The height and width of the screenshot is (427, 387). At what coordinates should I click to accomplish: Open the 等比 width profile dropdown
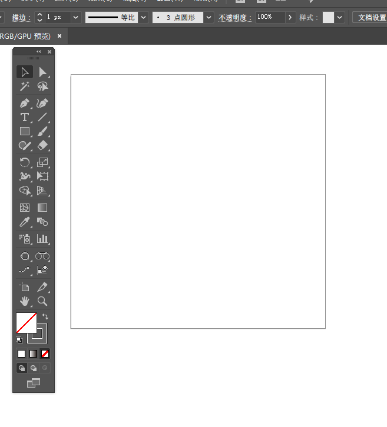click(143, 18)
